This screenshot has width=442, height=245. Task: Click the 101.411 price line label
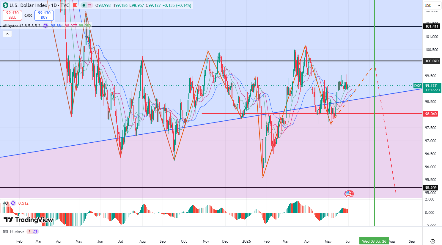(x=432, y=26)
